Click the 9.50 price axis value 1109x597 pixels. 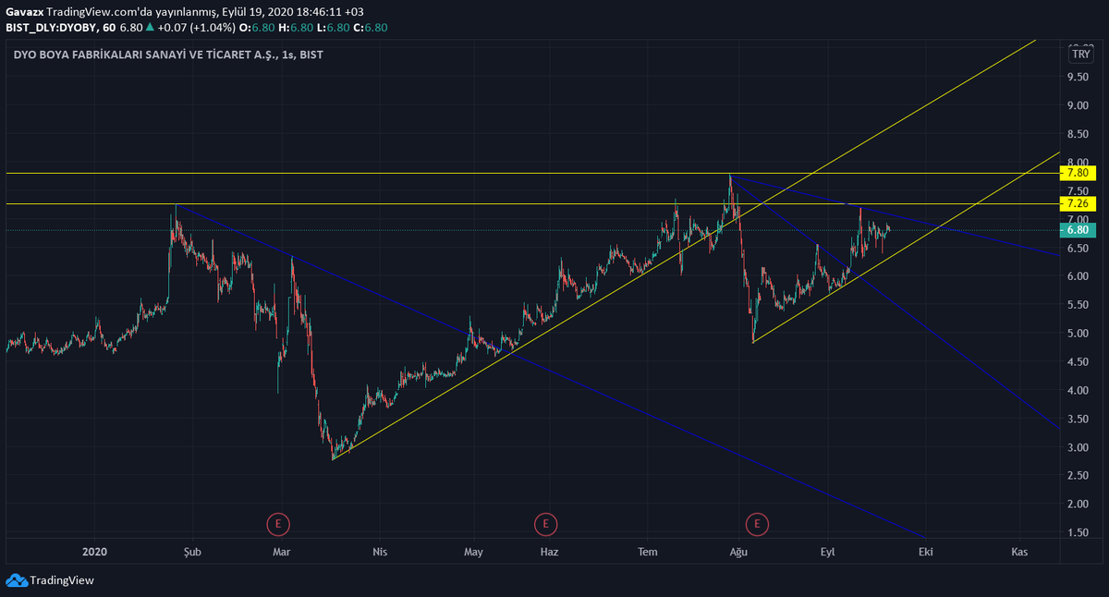pyautogui.click(x=1079, y=78)
